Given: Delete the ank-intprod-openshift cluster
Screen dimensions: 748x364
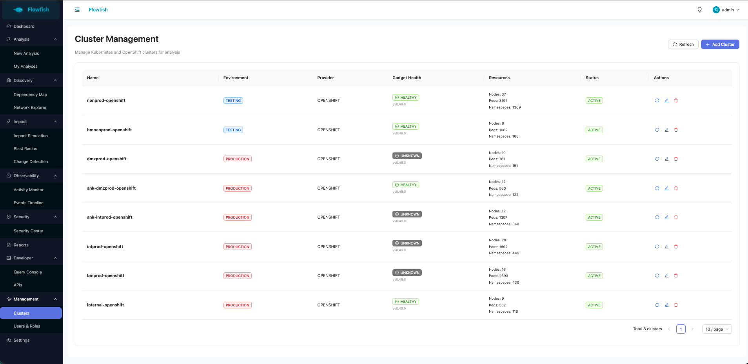Looking at the screenshot, I should tap(676, 217).
